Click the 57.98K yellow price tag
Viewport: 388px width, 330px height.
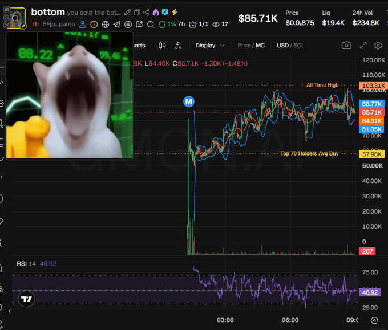[371, 154]
